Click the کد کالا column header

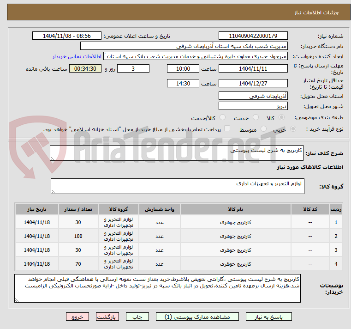tap(310, 209)
